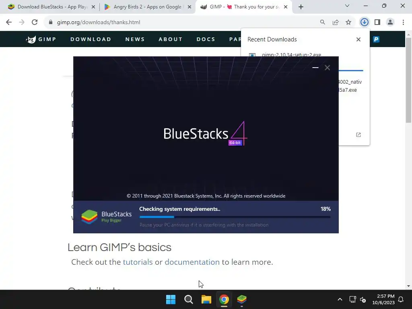Open the network status tray icon
412x309 pixels.
352,299
